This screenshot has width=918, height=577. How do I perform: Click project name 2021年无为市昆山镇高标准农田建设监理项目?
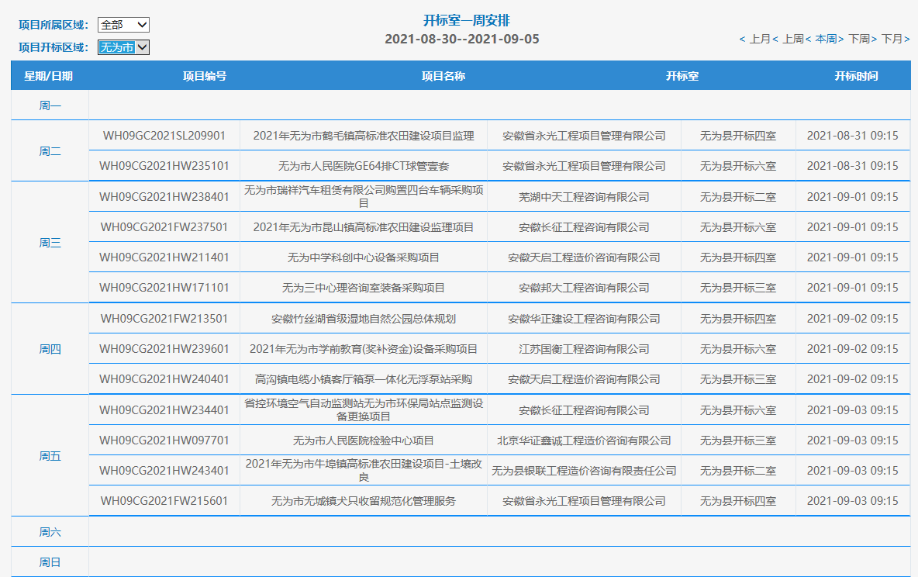[364, 227]
